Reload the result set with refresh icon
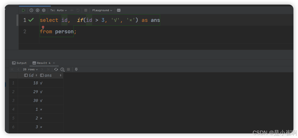The image size is (298, 138). [x=56, y=70]
